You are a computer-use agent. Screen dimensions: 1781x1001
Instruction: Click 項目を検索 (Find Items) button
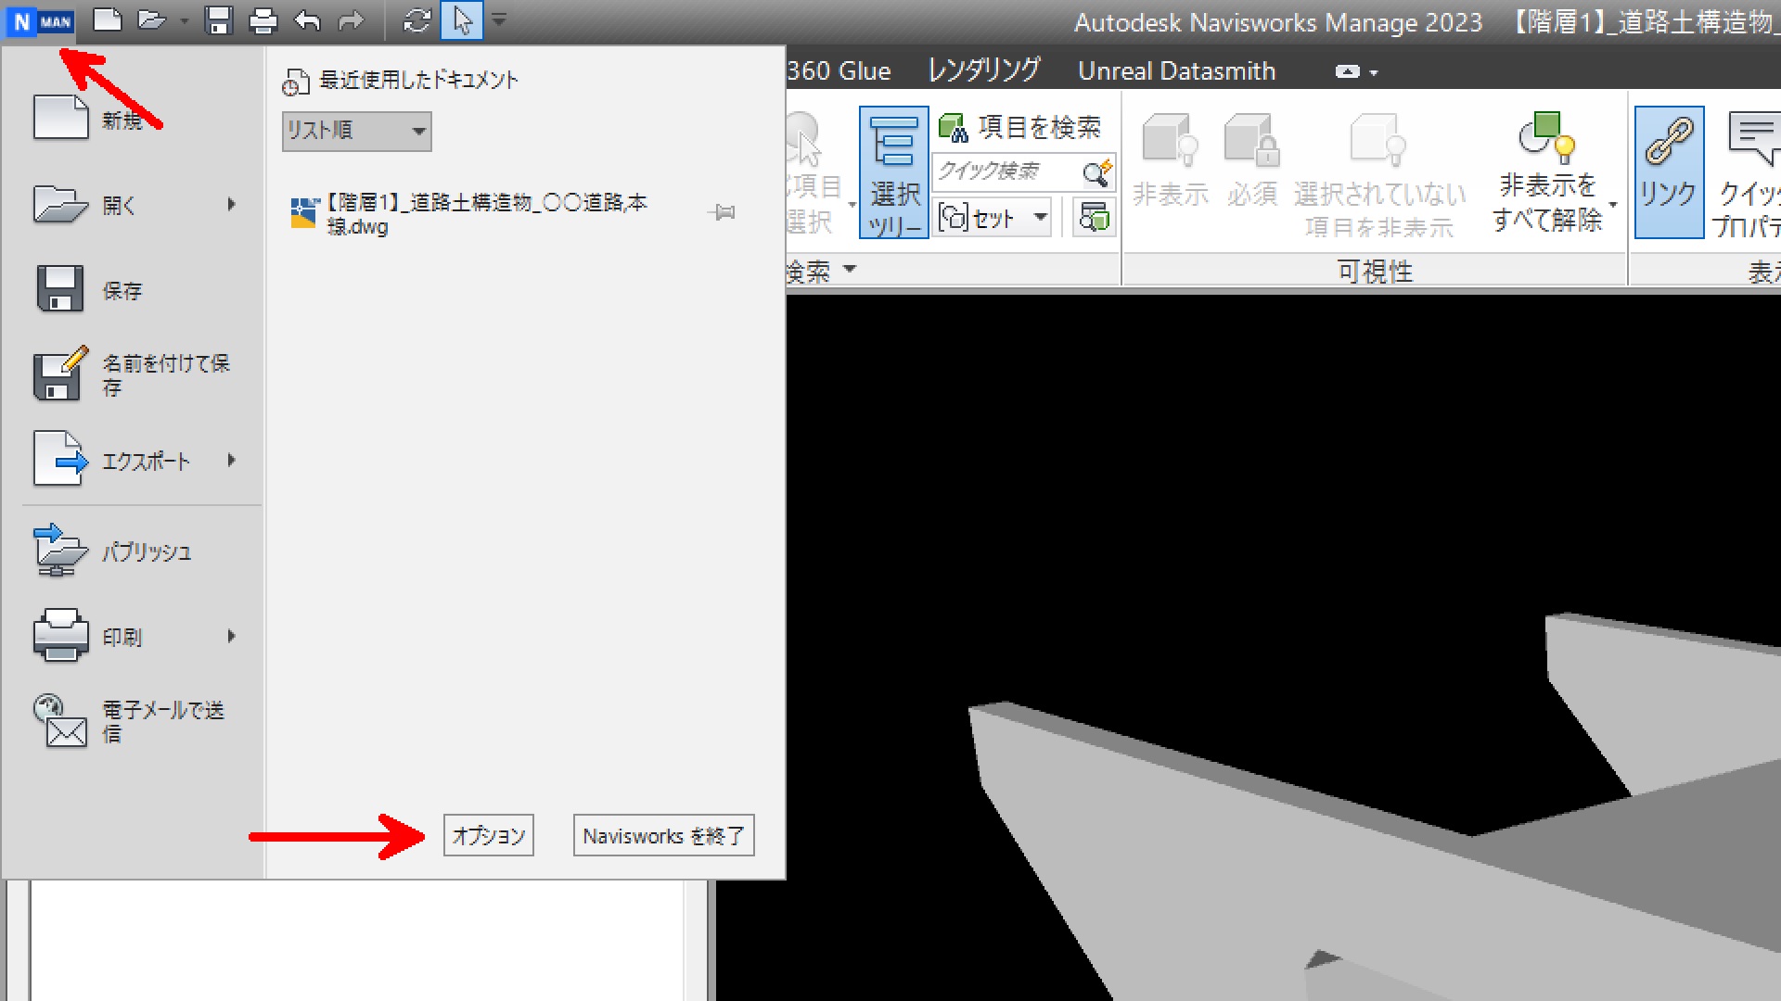pyautogui.click(x=1019, y=127)
